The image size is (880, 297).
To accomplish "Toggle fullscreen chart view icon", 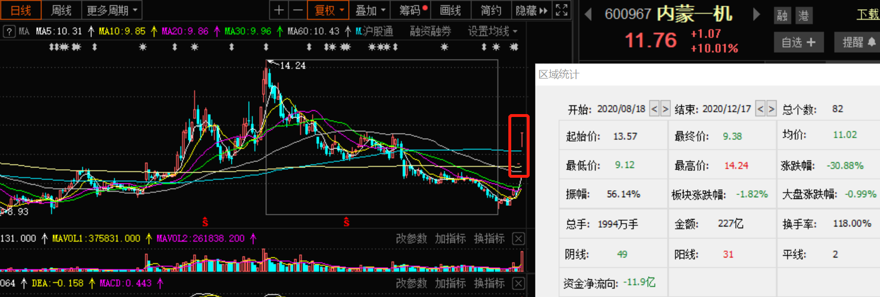I will tap(562, 10).
